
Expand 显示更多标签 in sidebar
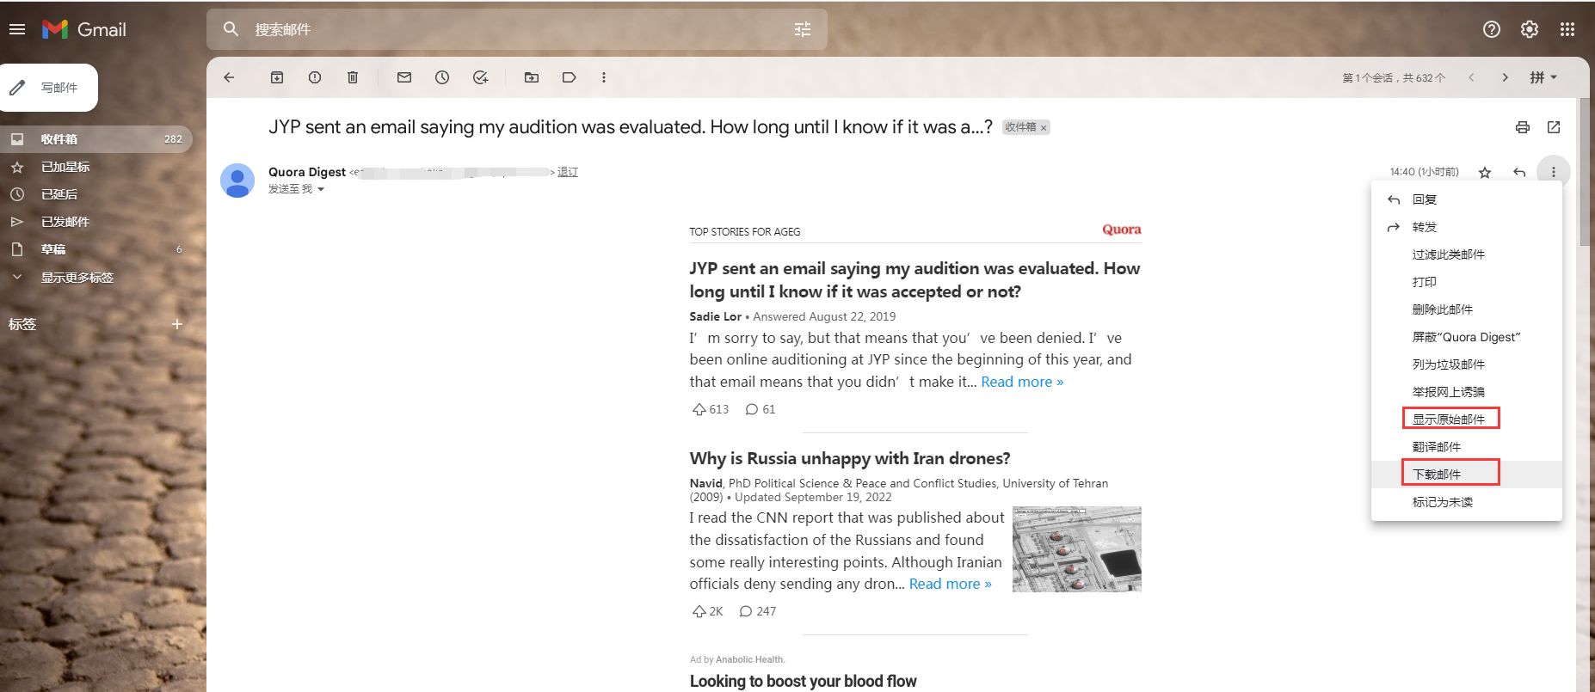point(77,278)
